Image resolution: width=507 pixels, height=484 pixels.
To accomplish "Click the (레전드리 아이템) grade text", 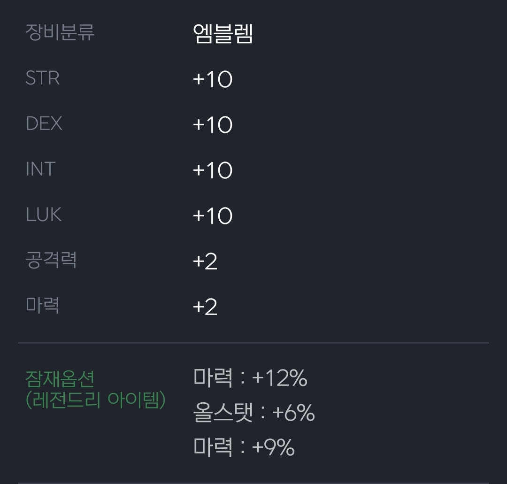I will coord(95,400).
